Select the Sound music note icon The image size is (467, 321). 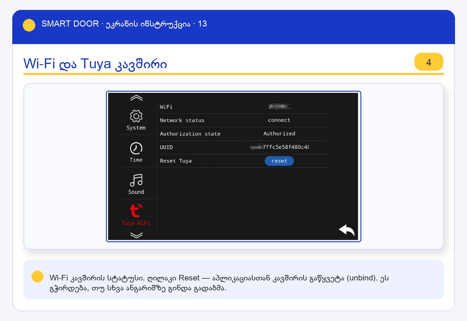pos(136,180)
